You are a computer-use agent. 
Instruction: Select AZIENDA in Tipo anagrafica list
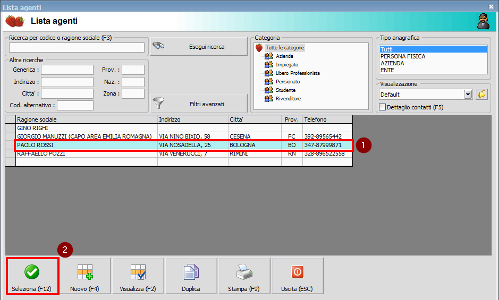click(392, 63)
